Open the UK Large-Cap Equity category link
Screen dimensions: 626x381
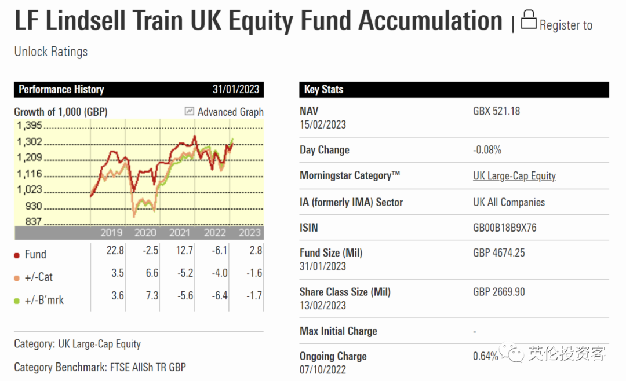tap(514, 176)
